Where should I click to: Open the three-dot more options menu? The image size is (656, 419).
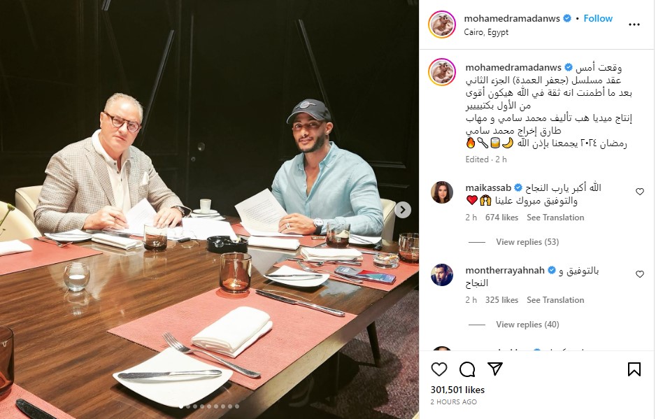click(634, 24)
